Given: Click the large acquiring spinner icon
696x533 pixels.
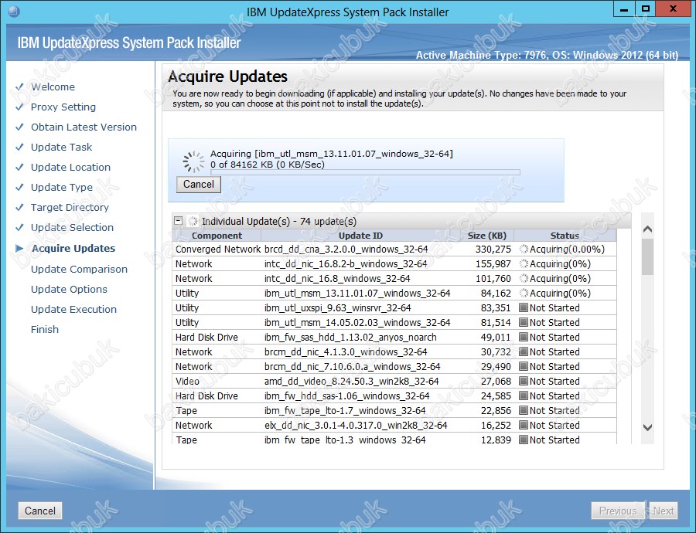Looking at the screenshot, I should pos(193,161).
